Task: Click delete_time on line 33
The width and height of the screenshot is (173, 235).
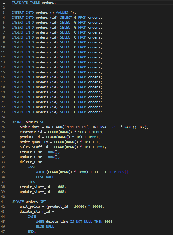Action: pyautogui.click(x=31, y=162)
